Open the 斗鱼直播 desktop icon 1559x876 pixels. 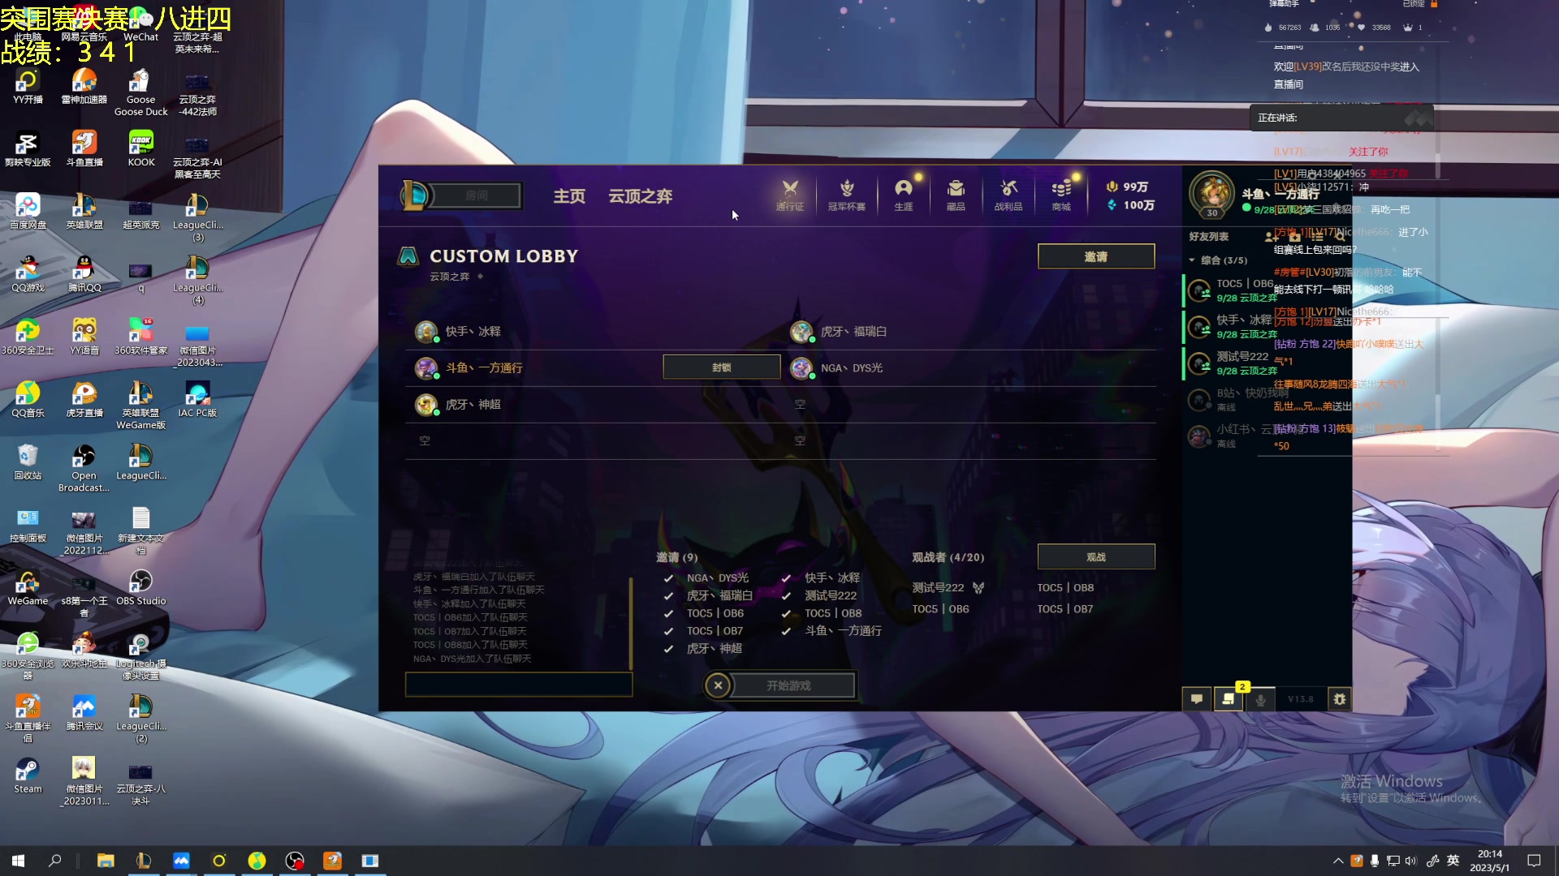pyautogui.click(x=84, y=148)
